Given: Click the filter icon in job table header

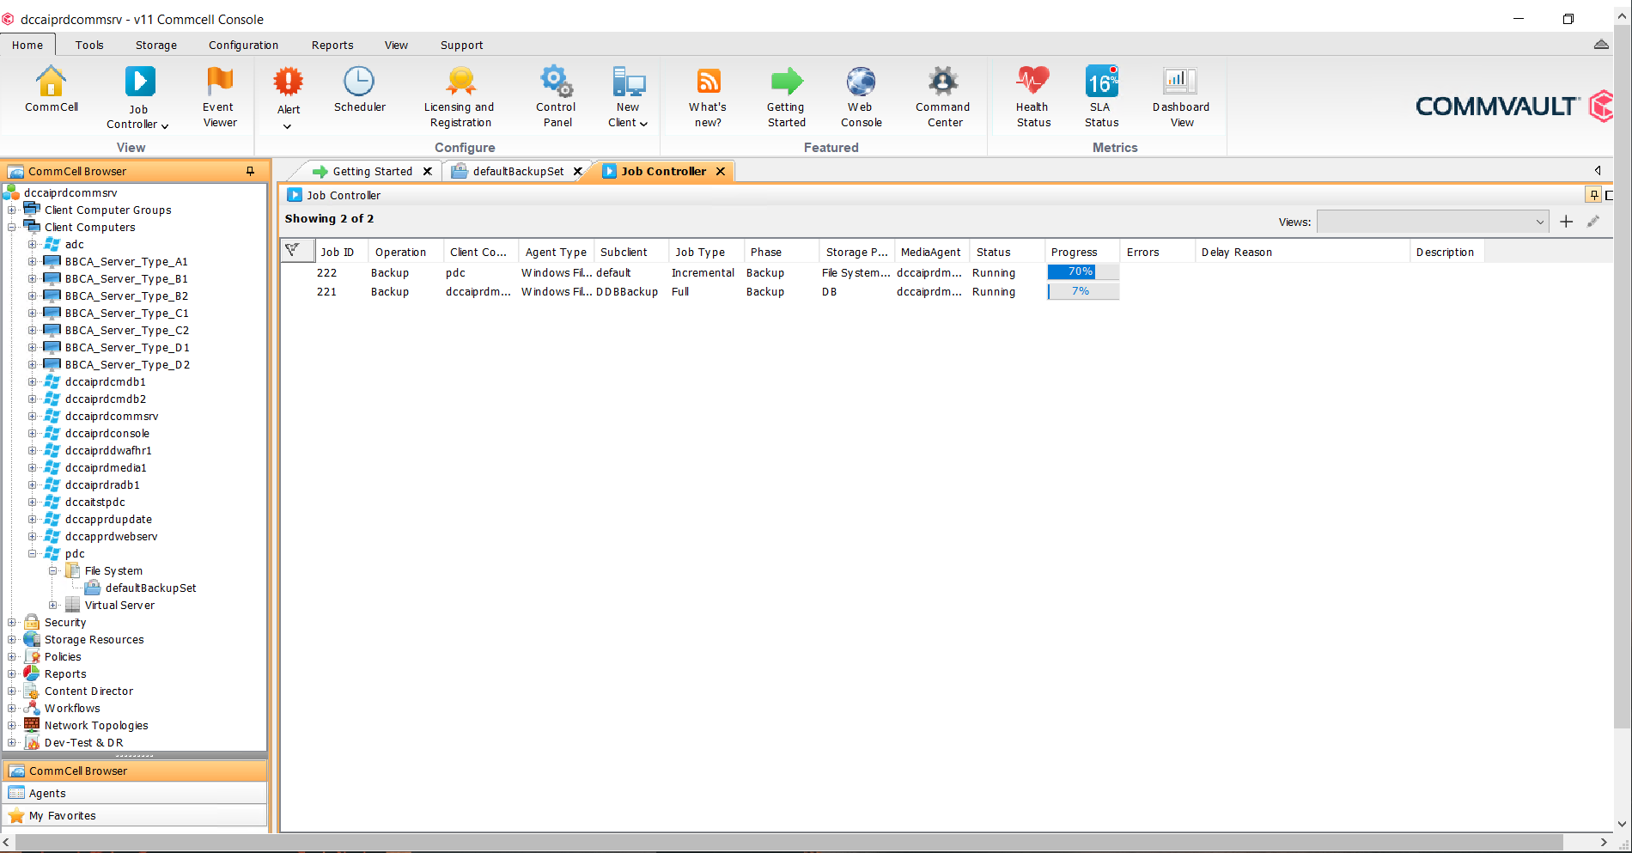Looking at the screenshot, I should pyautogui.click(x=293, y=250).
